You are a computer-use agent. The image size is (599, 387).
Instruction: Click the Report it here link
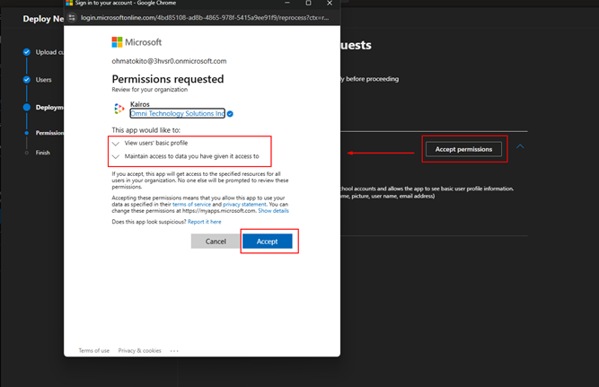205,222
